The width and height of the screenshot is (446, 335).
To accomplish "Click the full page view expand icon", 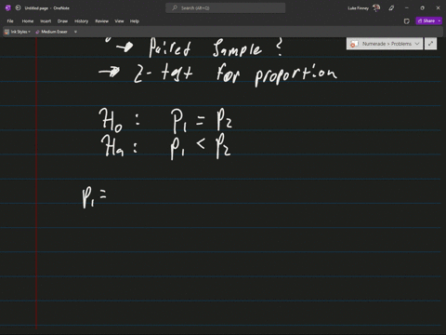I will (x=430, y=44).
